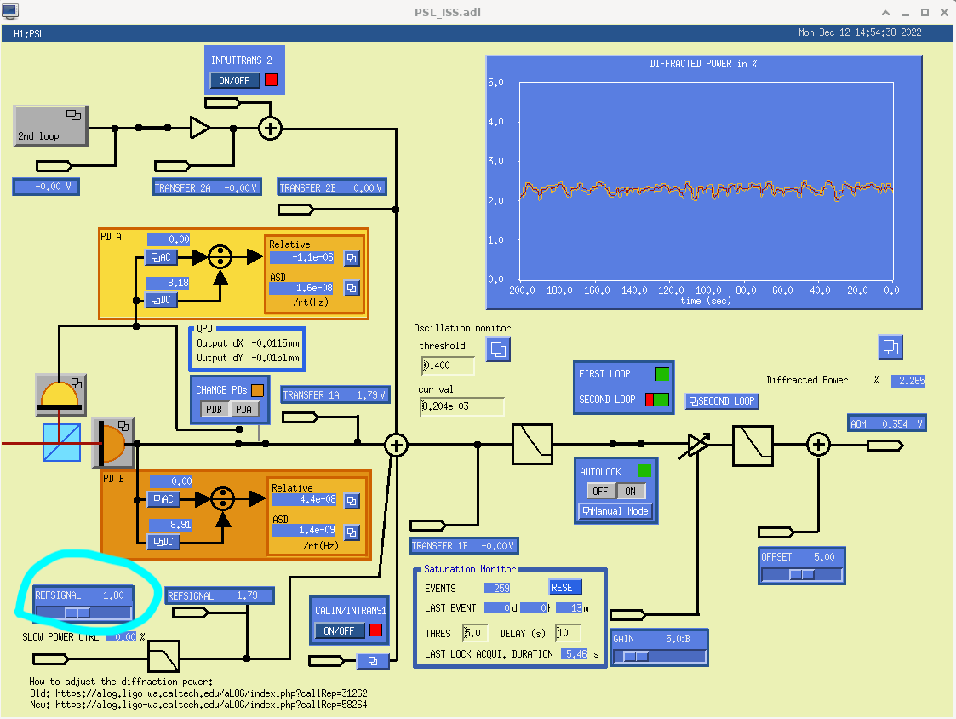Toggle the CALIN/INTRANS1 ON/OFF switch
The width and height of the screenshot is (956, 719).
click(340, 630)
